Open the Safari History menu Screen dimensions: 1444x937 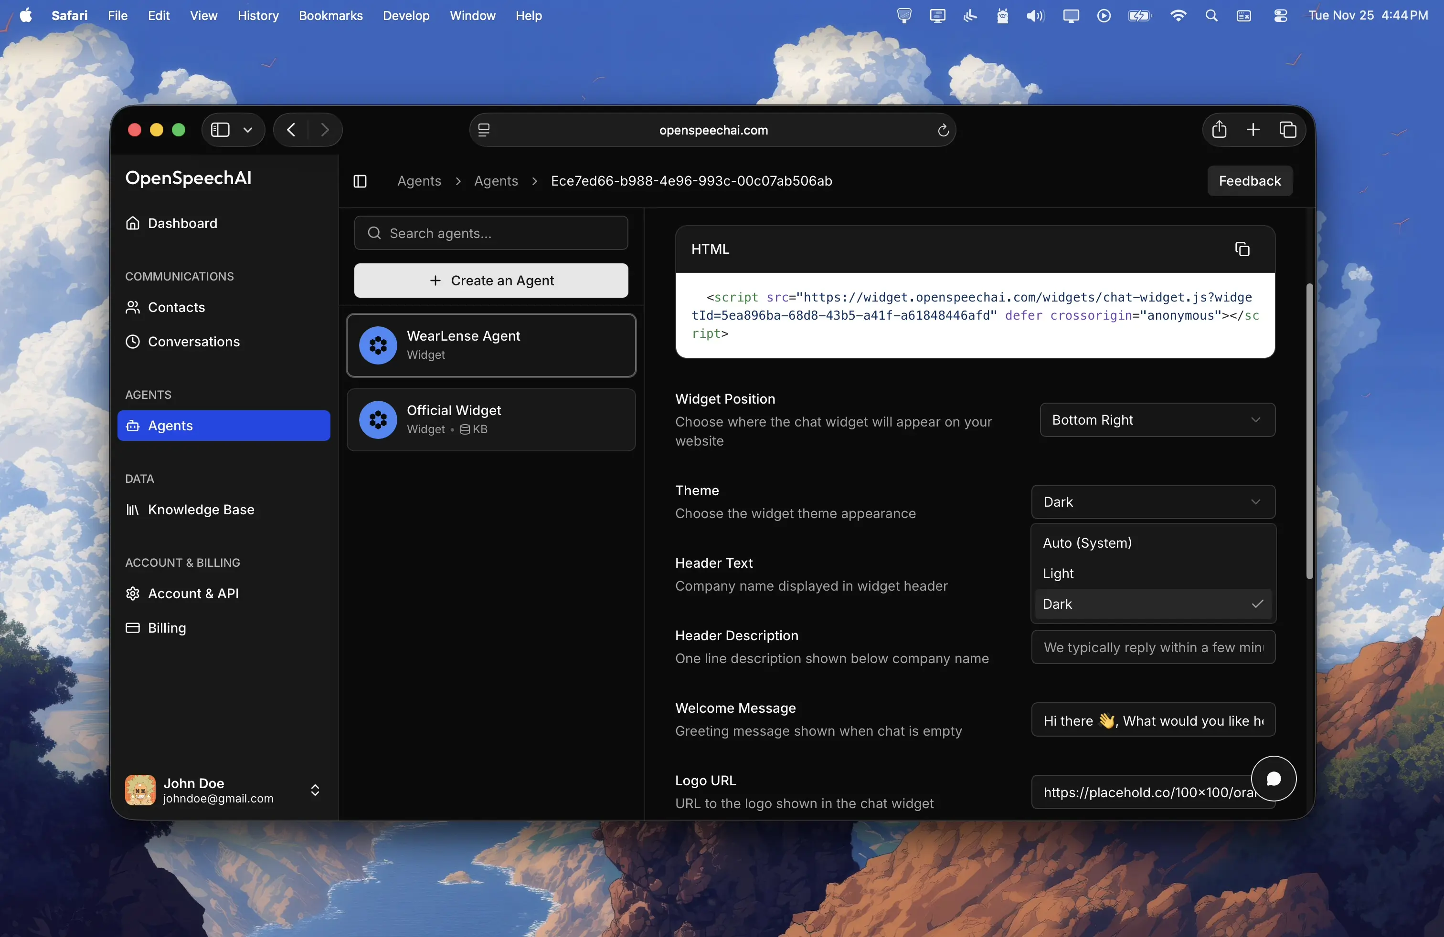(x=258, y=16)
